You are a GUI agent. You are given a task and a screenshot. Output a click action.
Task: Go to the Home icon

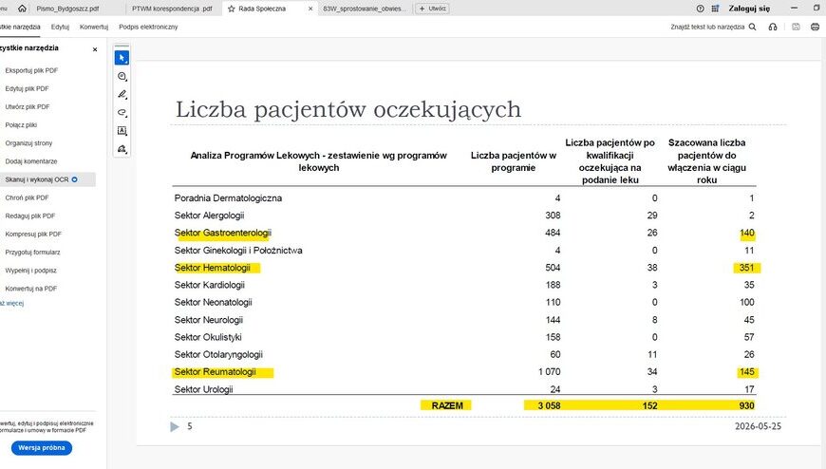point(22,9)
